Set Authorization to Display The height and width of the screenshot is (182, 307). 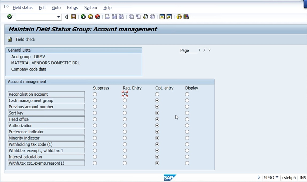[x=187, y=126]
